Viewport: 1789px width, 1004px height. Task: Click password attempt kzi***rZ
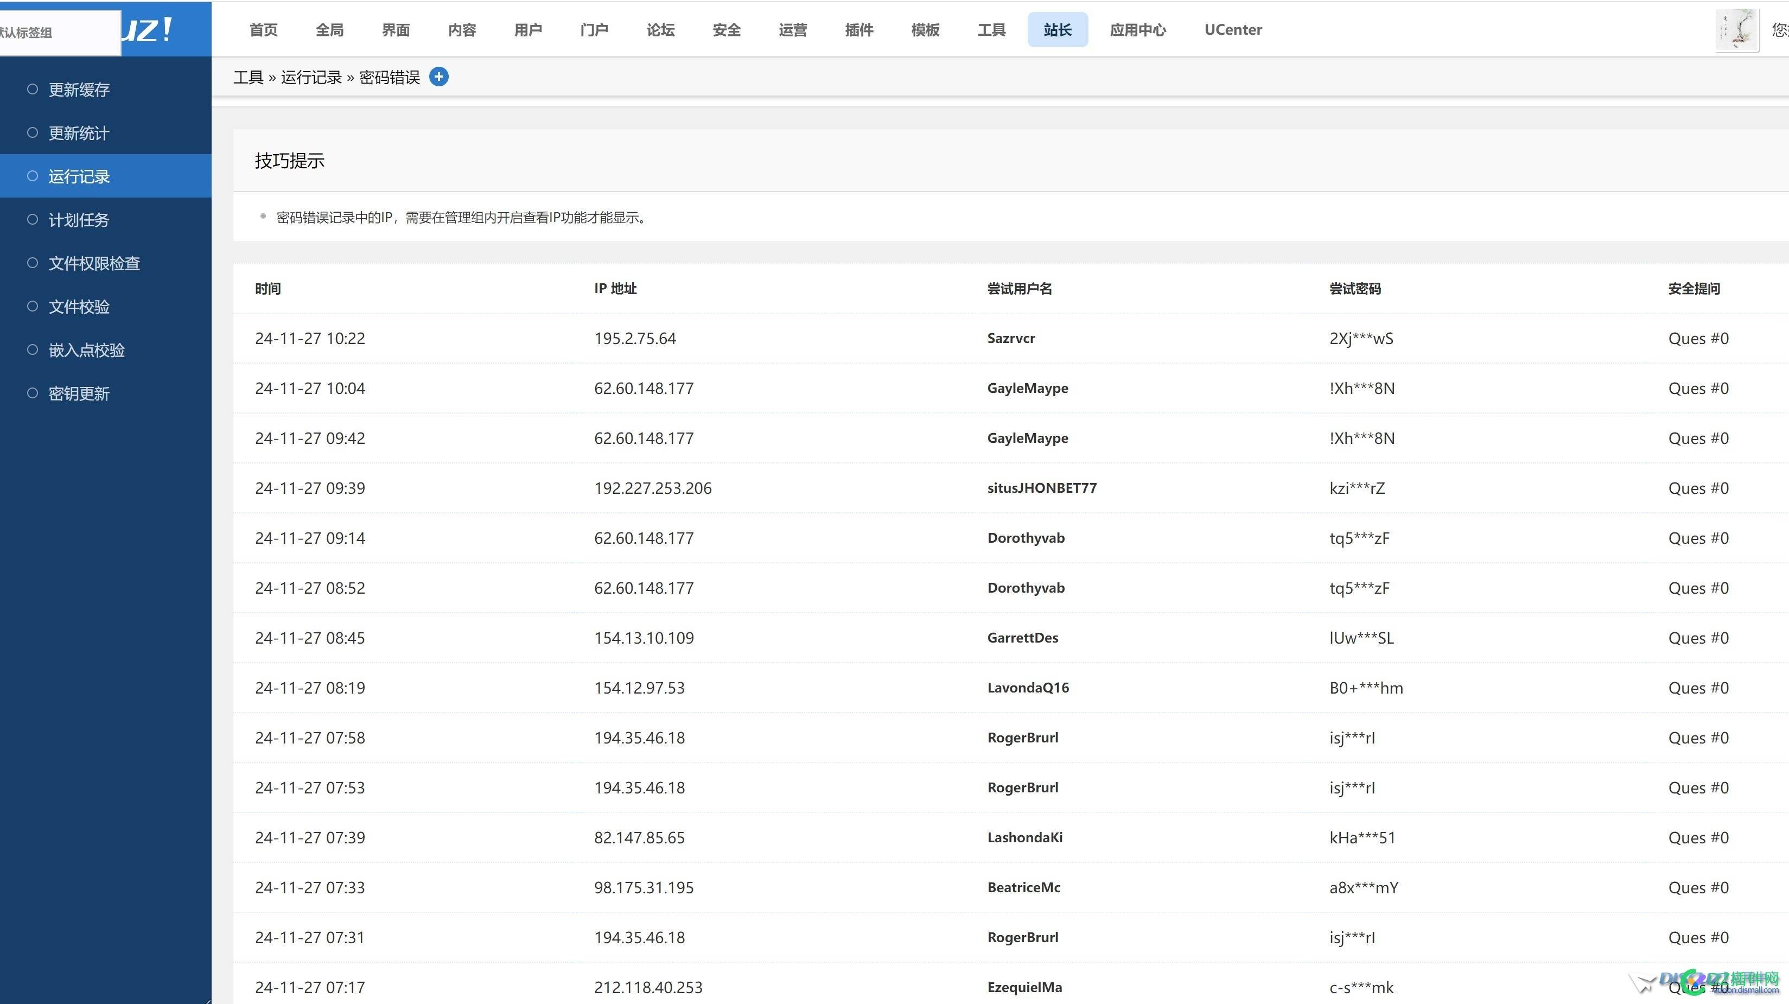(x=1357, y=488)
